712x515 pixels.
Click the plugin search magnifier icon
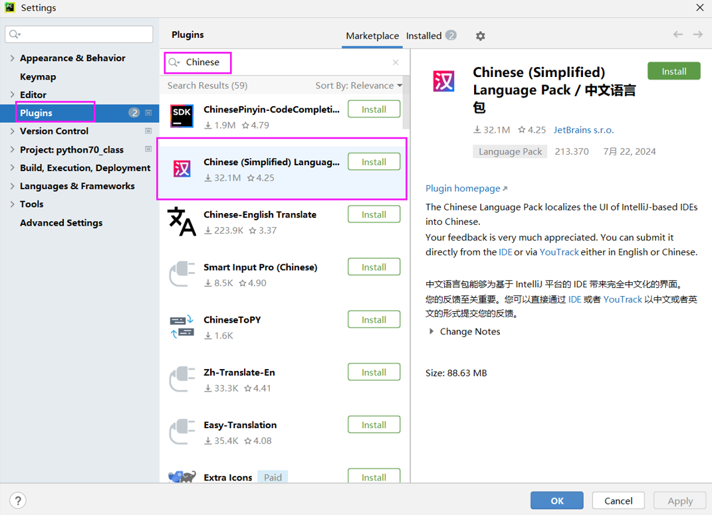coord(174,62)
